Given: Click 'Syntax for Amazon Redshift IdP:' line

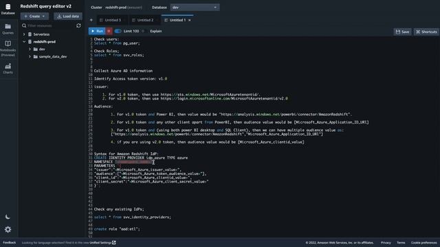Looking at the screenshot, I should 126,154.
